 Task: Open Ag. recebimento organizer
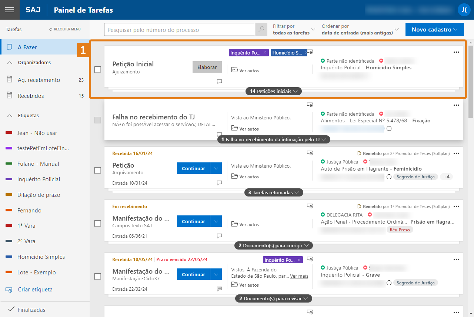click(x=39, y=80)
